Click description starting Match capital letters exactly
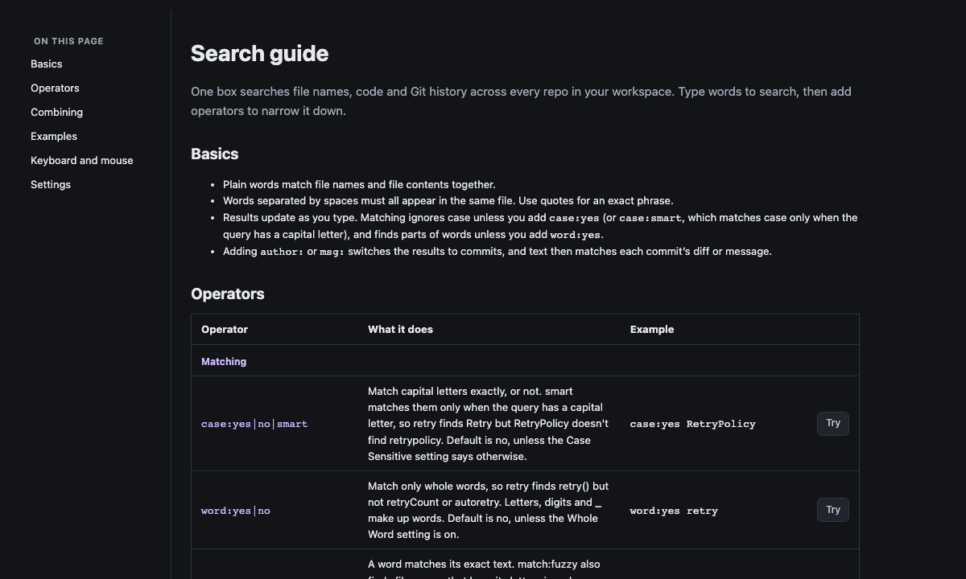 point(489,424)
